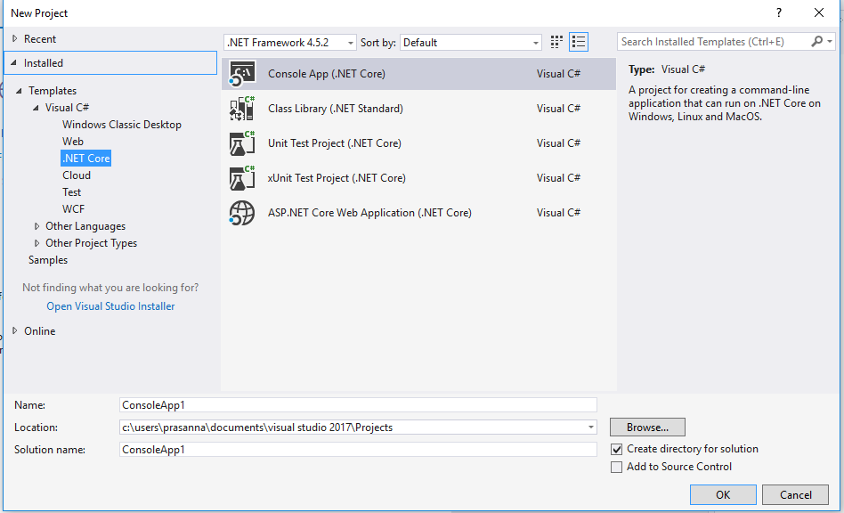Click the project Name text field
Image resolution: width=844 pixels, height=513 pixels.
click(x=358, y=405)
